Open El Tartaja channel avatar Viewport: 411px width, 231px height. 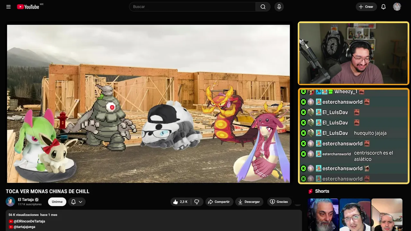(x=10, y=201)
